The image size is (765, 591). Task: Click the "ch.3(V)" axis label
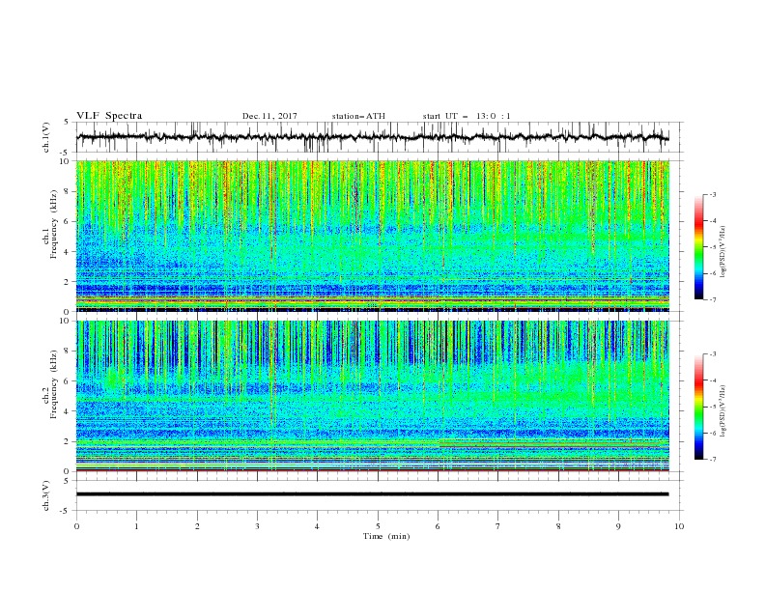tap(46, 495)
